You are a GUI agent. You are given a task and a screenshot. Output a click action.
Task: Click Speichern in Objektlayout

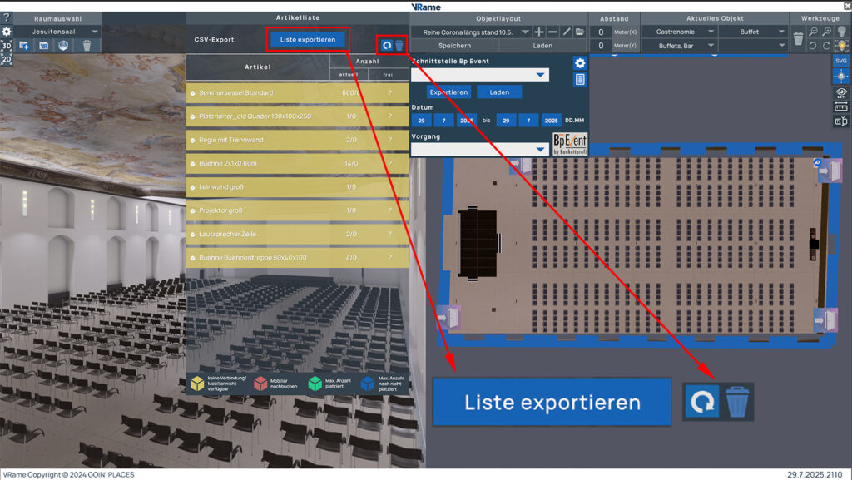(x=455, y=46)
